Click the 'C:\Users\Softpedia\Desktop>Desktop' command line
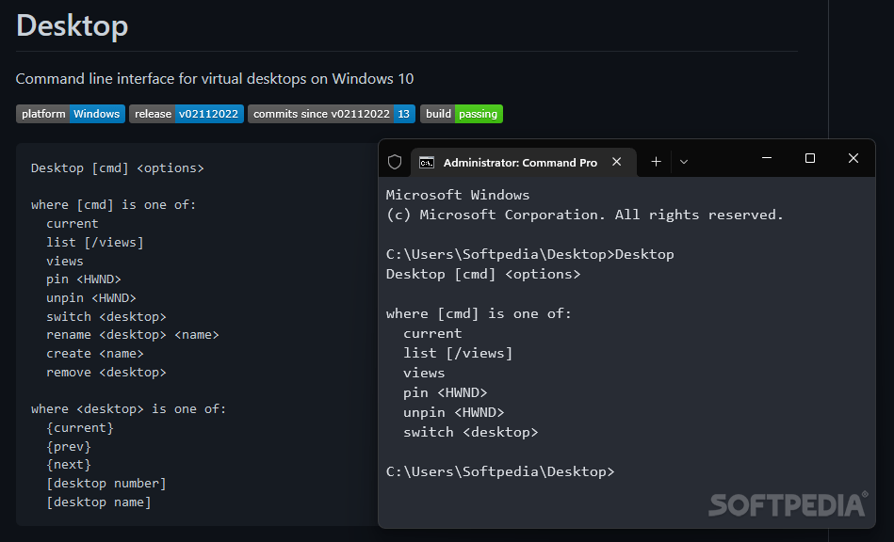This screenshot has height=542, width=894. [x=529, y=254]
